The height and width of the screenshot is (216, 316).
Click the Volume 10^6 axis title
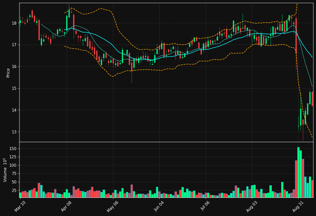point(5,170)
